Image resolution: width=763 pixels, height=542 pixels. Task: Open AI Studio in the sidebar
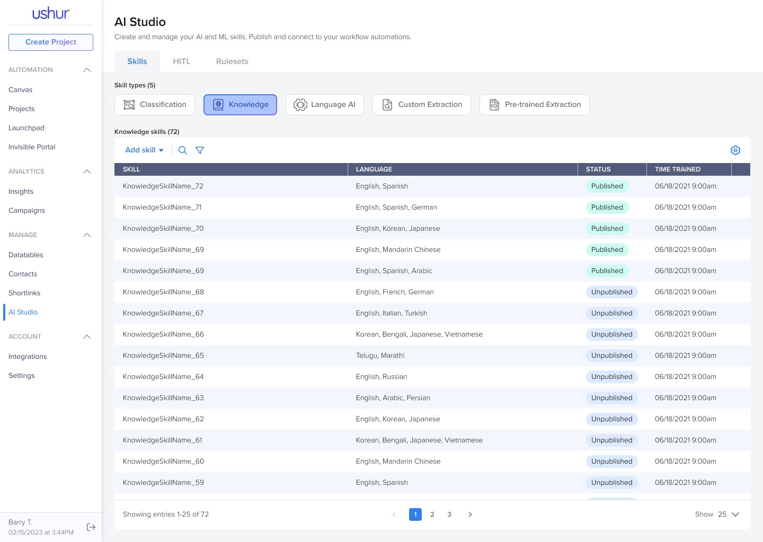click(x=23, y=312)
